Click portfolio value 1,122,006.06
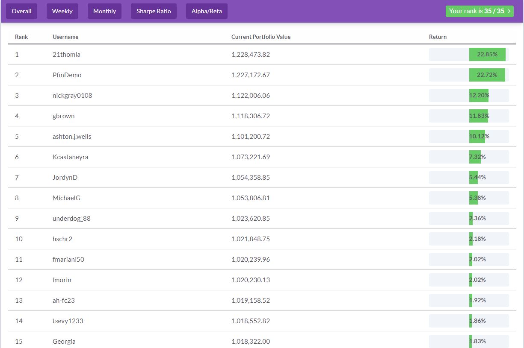 click(251, 96)
